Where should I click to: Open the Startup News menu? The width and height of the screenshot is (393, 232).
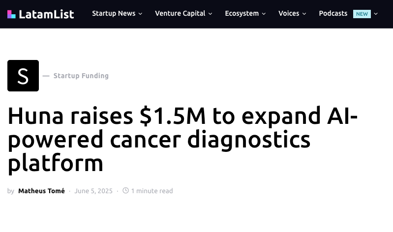(x=114, y=14)
